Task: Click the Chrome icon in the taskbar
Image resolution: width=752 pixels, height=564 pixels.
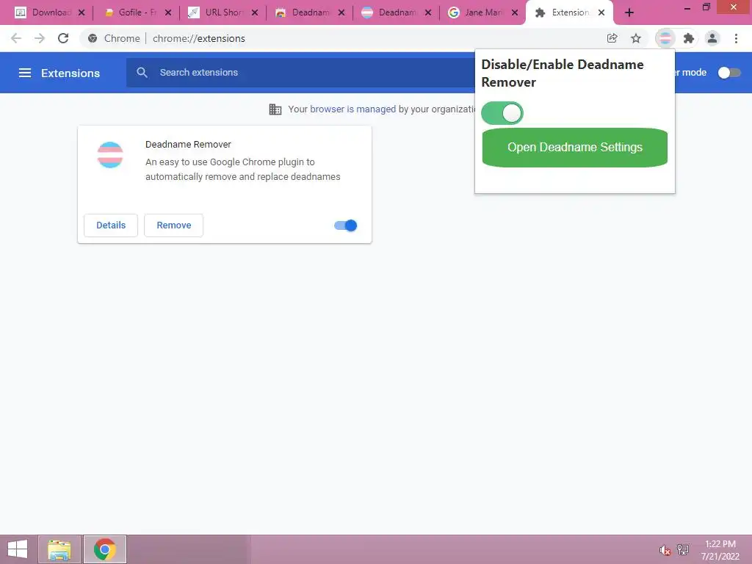Action: [x=104, y=549]
